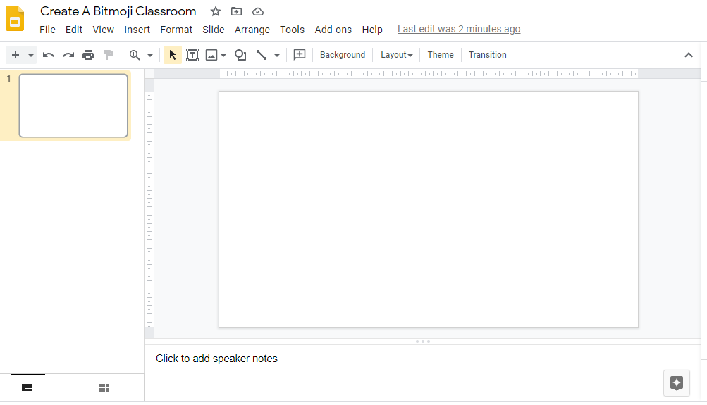Click the print icon in toolbar
Screen dimensions: 707x405
(88, 55)
